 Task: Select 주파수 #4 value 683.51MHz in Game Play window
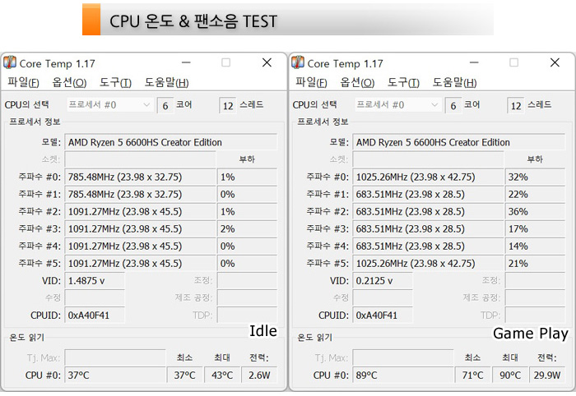(x=429, y=246)
